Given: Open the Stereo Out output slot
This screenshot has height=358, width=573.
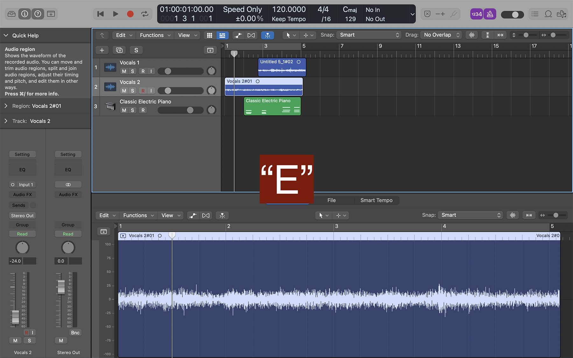Looking at the screenshot, I should tap(22, 215).
